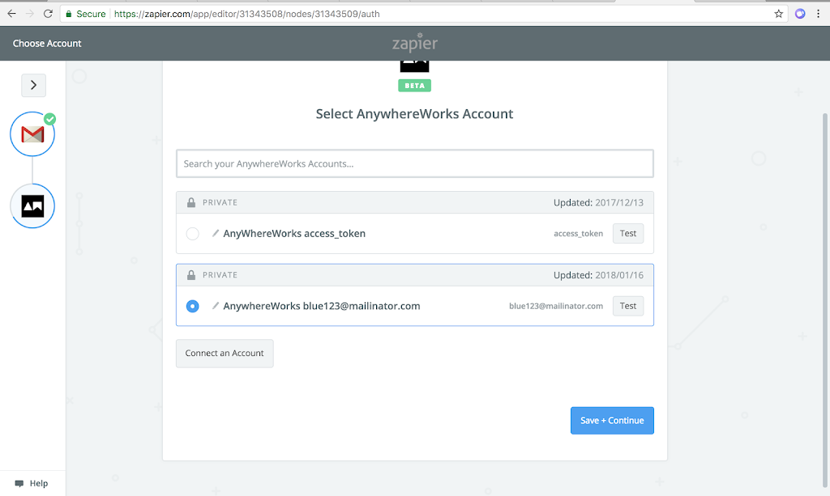
Task: Bookmark page with the star icon
Action: coord(779,14)
